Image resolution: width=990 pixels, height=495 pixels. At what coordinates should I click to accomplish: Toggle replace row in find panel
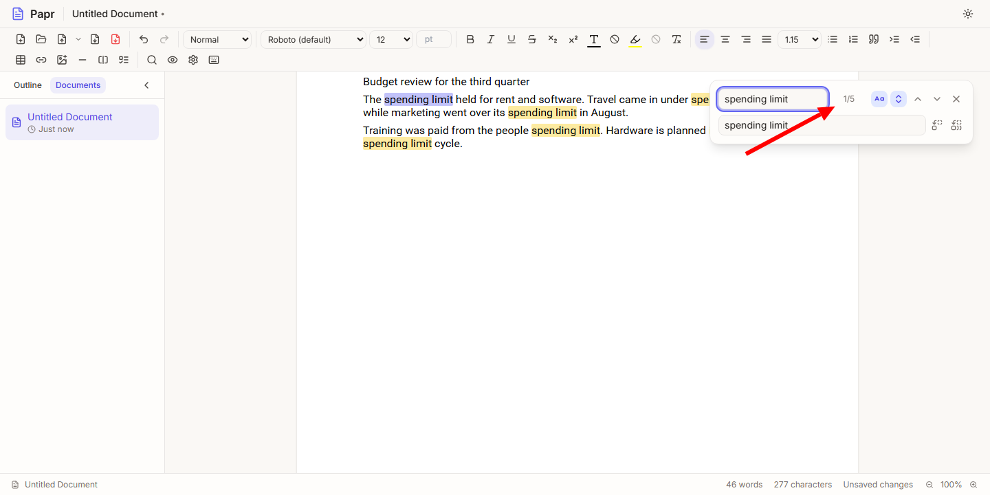(x=899, y=99)
